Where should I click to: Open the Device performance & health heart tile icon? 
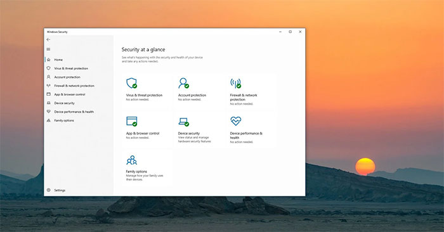pyautogui.click(x=235, y=121)
